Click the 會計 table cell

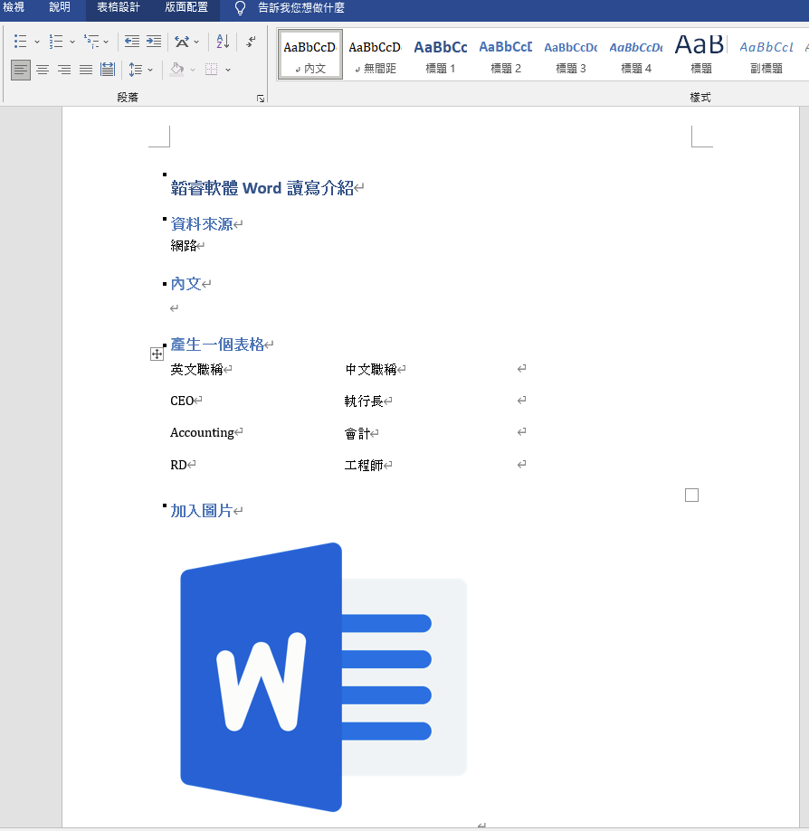(357, 433)
